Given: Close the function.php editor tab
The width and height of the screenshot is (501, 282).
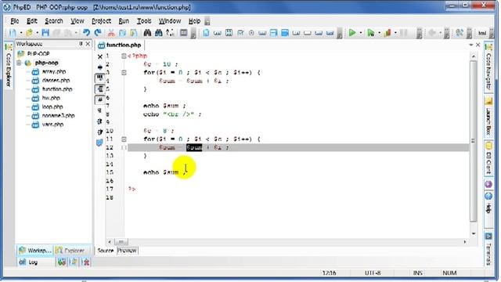Looking at the screenshot, I should [x=478, y=45].
